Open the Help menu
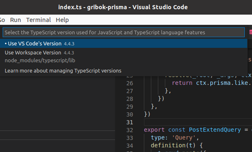Screen dimensions: 252x152 pos(62,20)
